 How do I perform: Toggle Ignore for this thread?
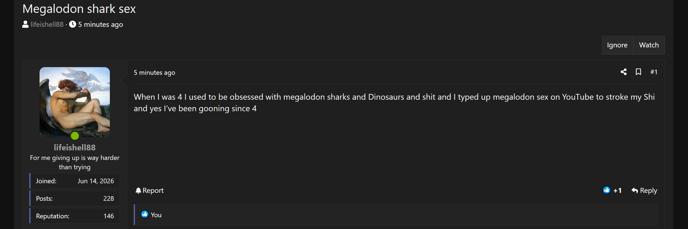617,45
